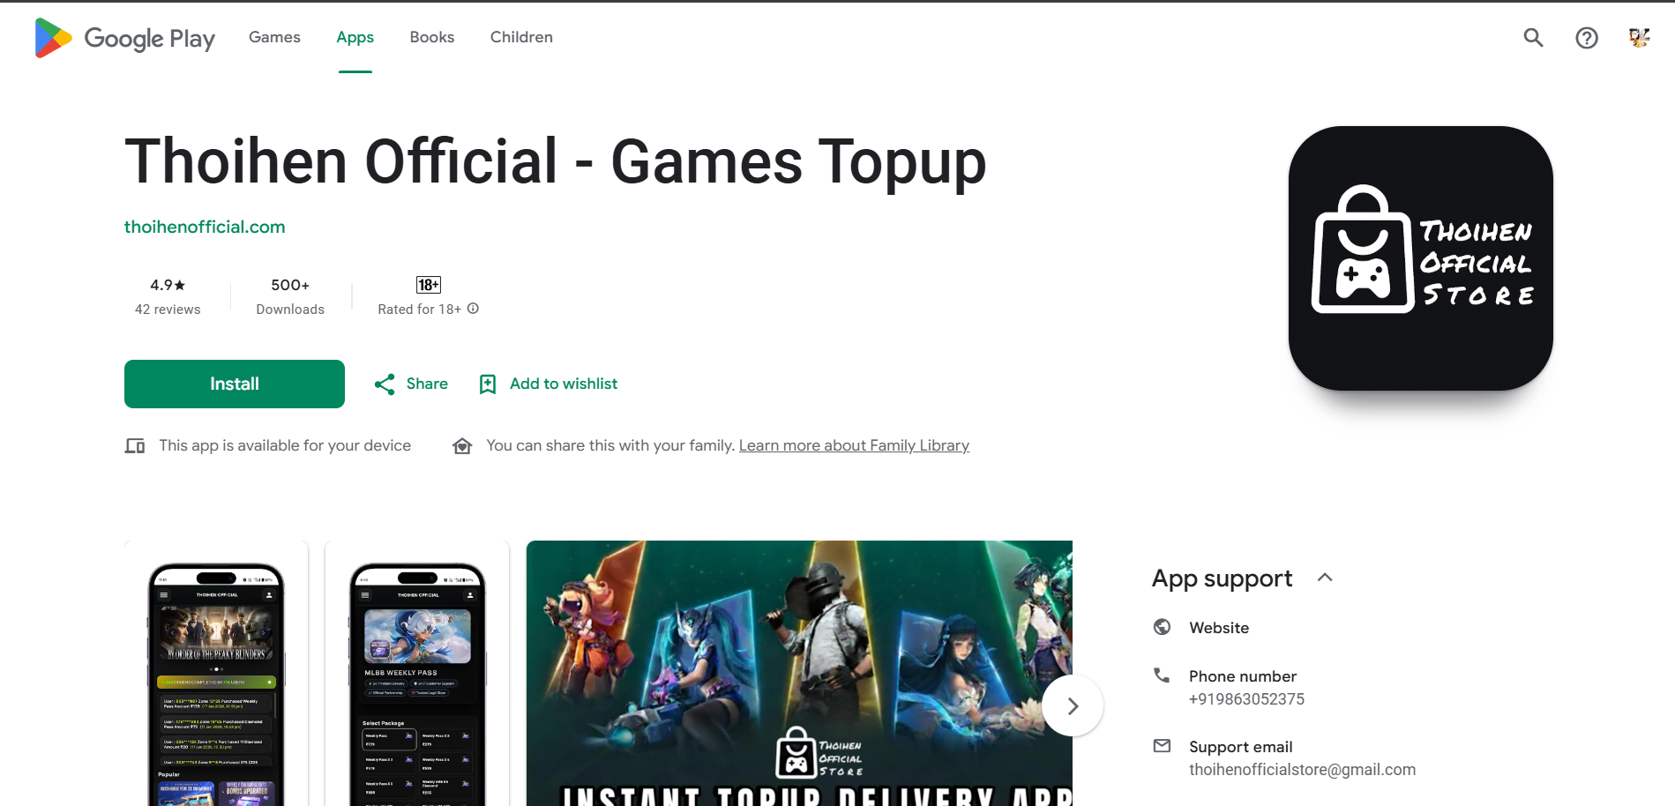This screenshot has width=1675, height=806.
Task: Switch to the Books tab
Action: pyautogui.click(x=431, y=37)
